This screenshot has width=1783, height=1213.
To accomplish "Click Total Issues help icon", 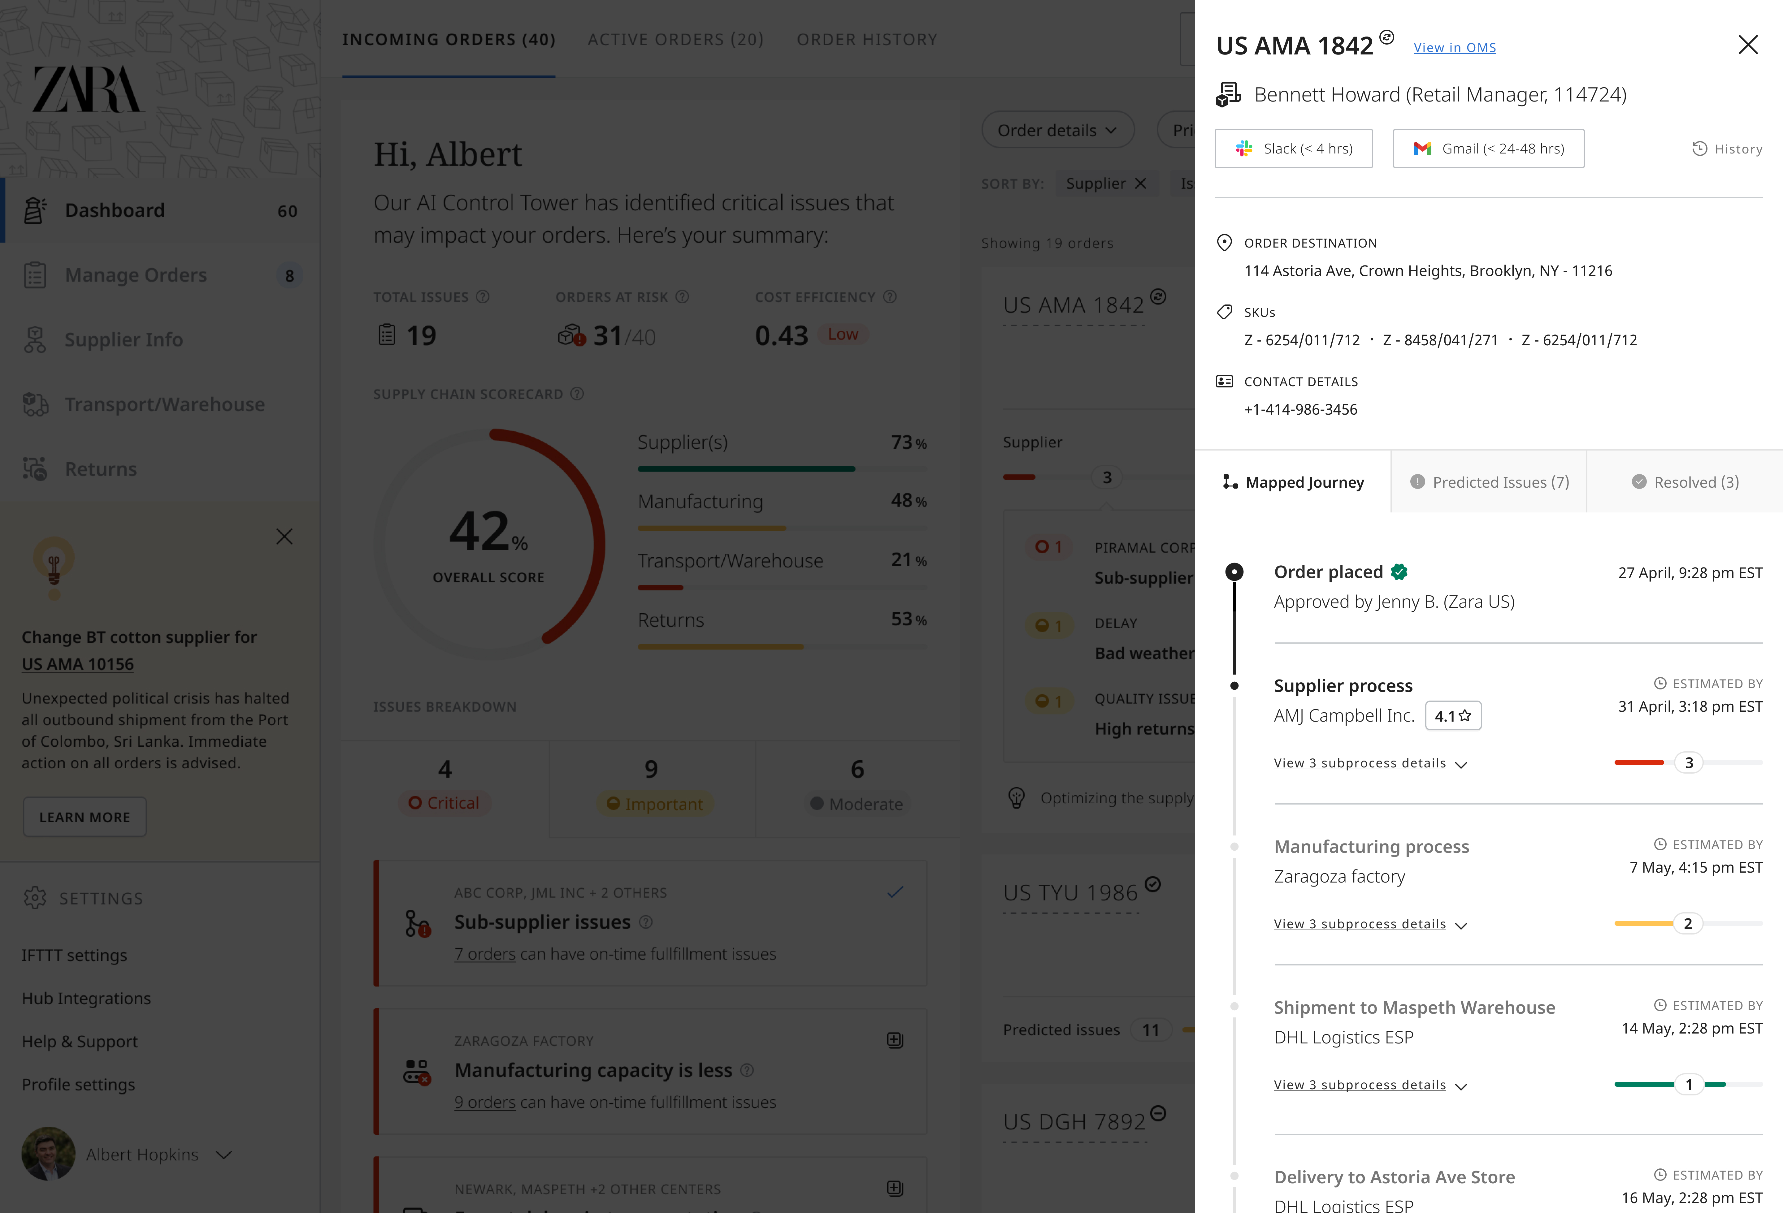I will pyautogui.click(x=483, y=297).
